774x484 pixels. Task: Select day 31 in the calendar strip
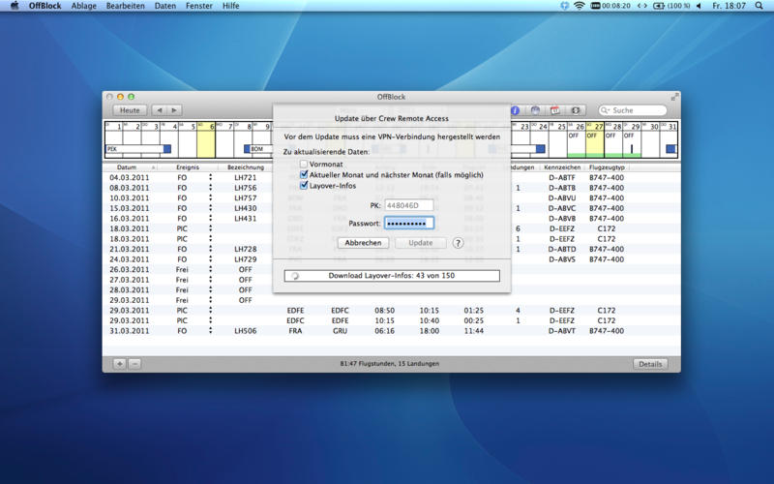coord(669,139)
